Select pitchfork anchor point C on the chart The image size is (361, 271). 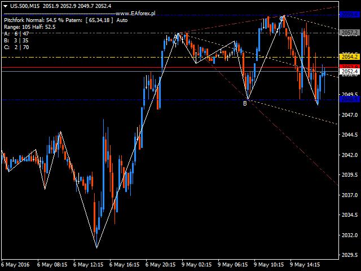coord(281,19)
